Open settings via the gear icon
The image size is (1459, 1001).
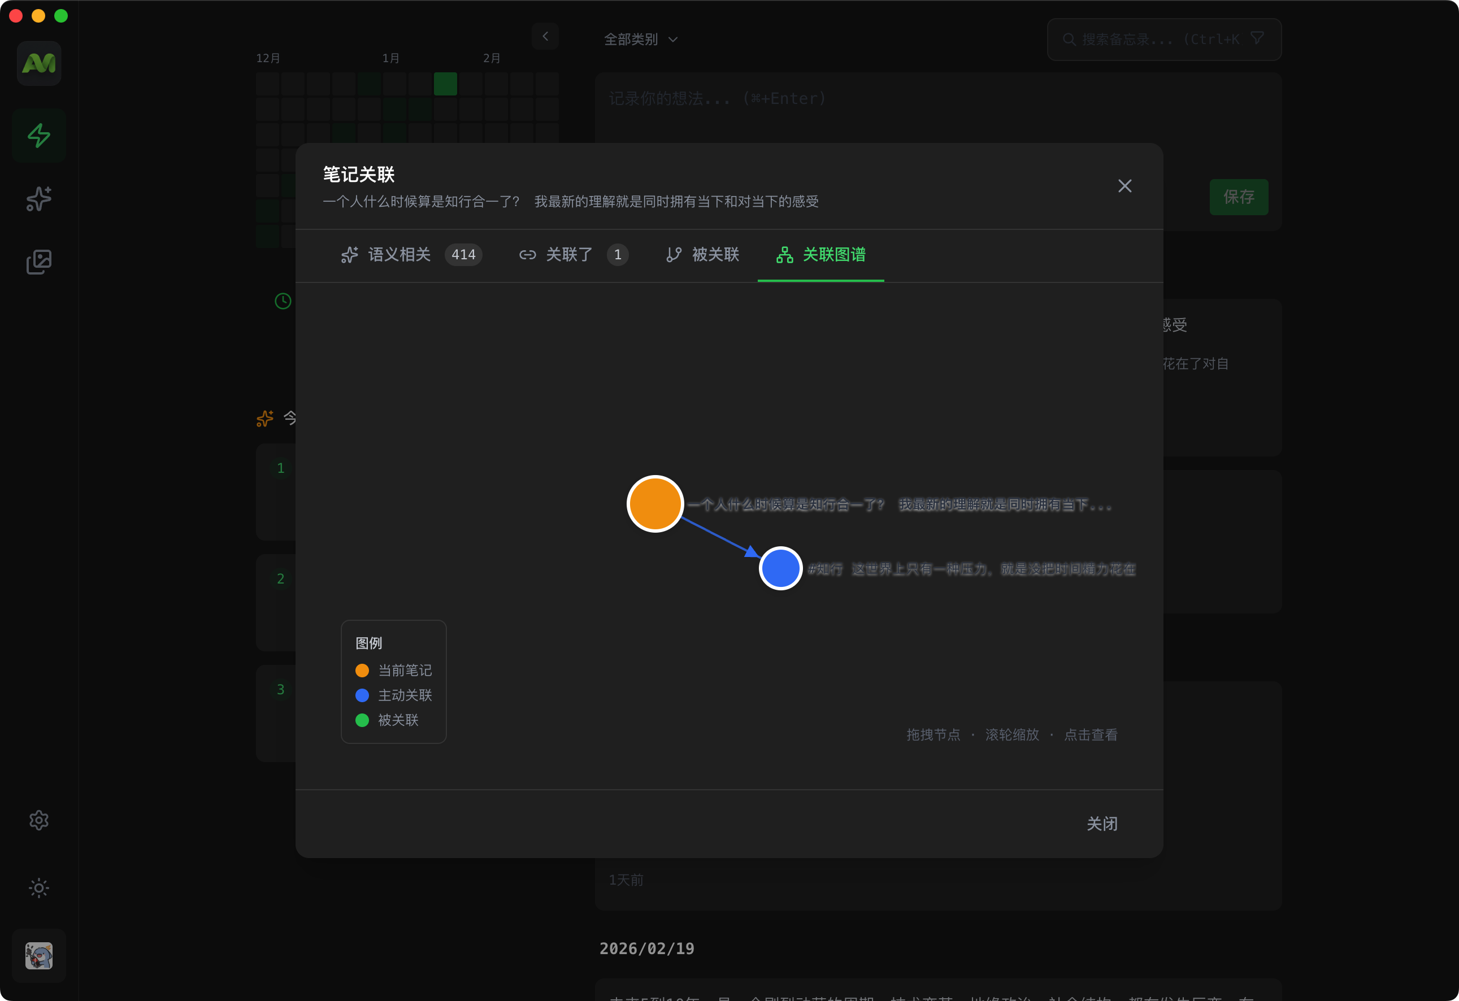click(38, 820)
